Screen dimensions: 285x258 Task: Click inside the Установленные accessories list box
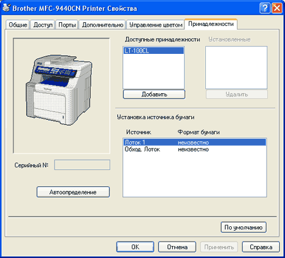(236, 68)
